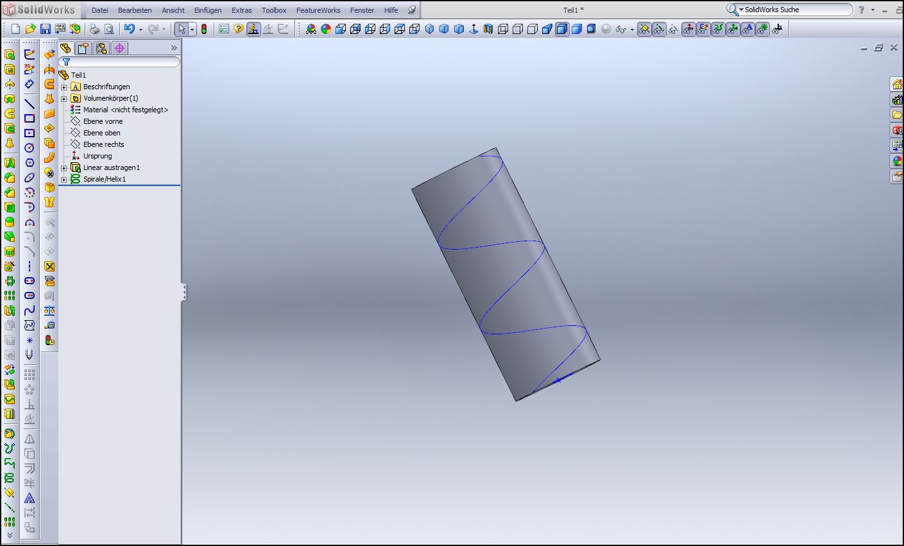The image size is (904, 546).
Task: Start a sketch with the pencil Sketch icon
Action: click(30, 55)
